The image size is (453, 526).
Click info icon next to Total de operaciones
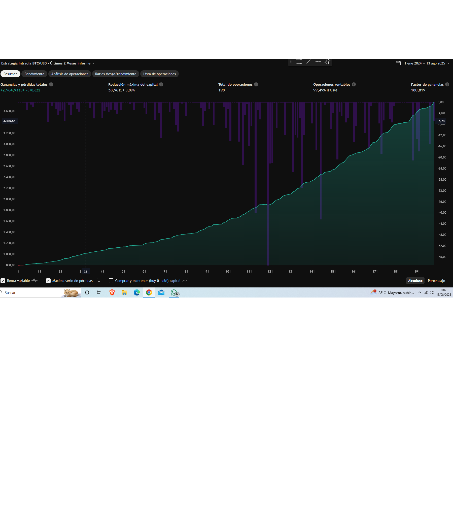click(x=256, y=85)
